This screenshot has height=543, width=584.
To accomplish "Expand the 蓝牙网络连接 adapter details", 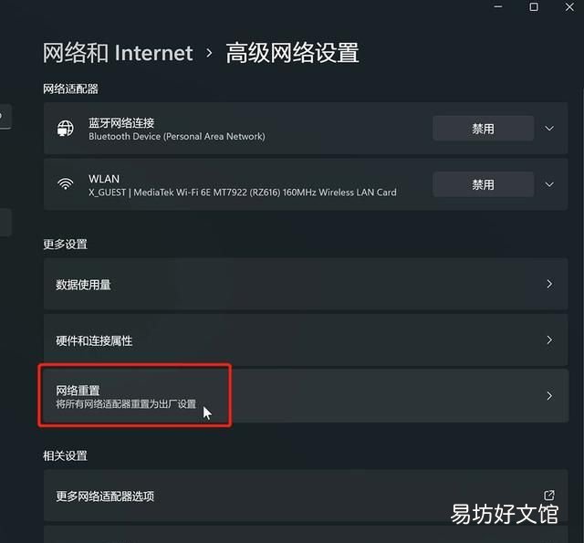I will click(549, 129).
